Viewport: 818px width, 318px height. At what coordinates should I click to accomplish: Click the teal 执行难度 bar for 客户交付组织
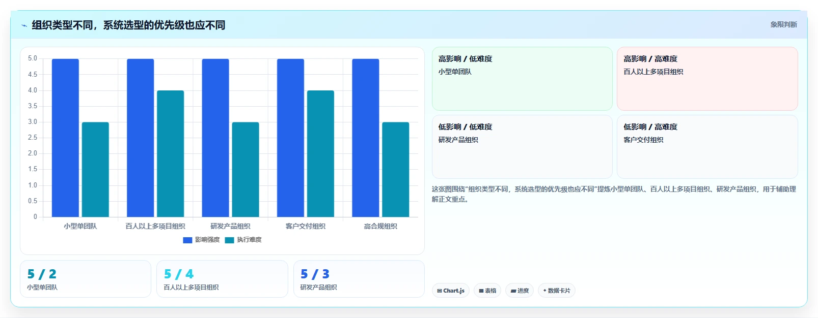tap(320, 154)
